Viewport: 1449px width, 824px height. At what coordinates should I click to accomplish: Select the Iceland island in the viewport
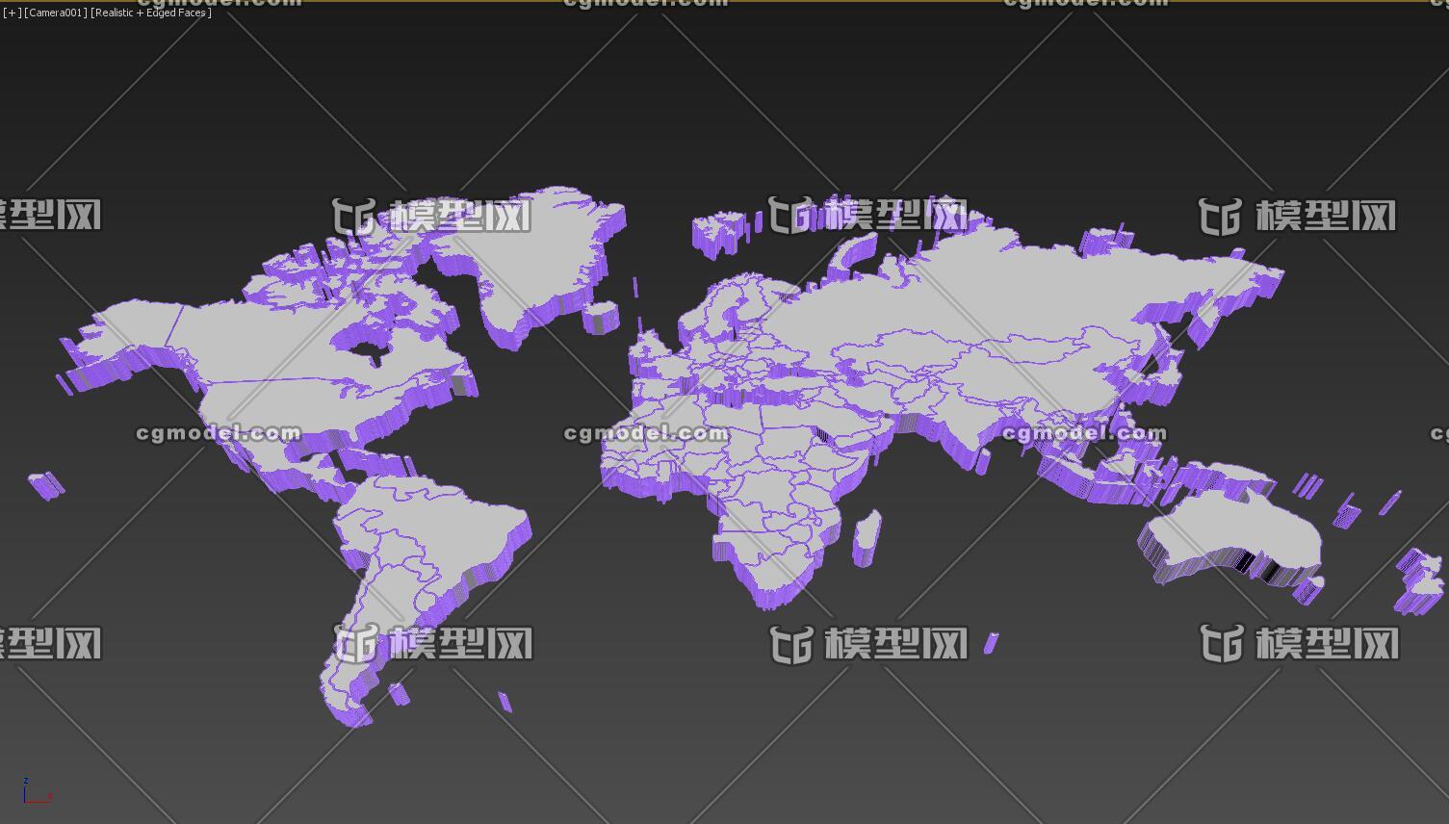pyautogui.click(x=601, y=317)
